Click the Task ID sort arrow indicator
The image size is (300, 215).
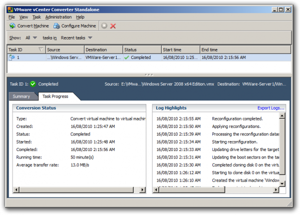tap(41, 49)
